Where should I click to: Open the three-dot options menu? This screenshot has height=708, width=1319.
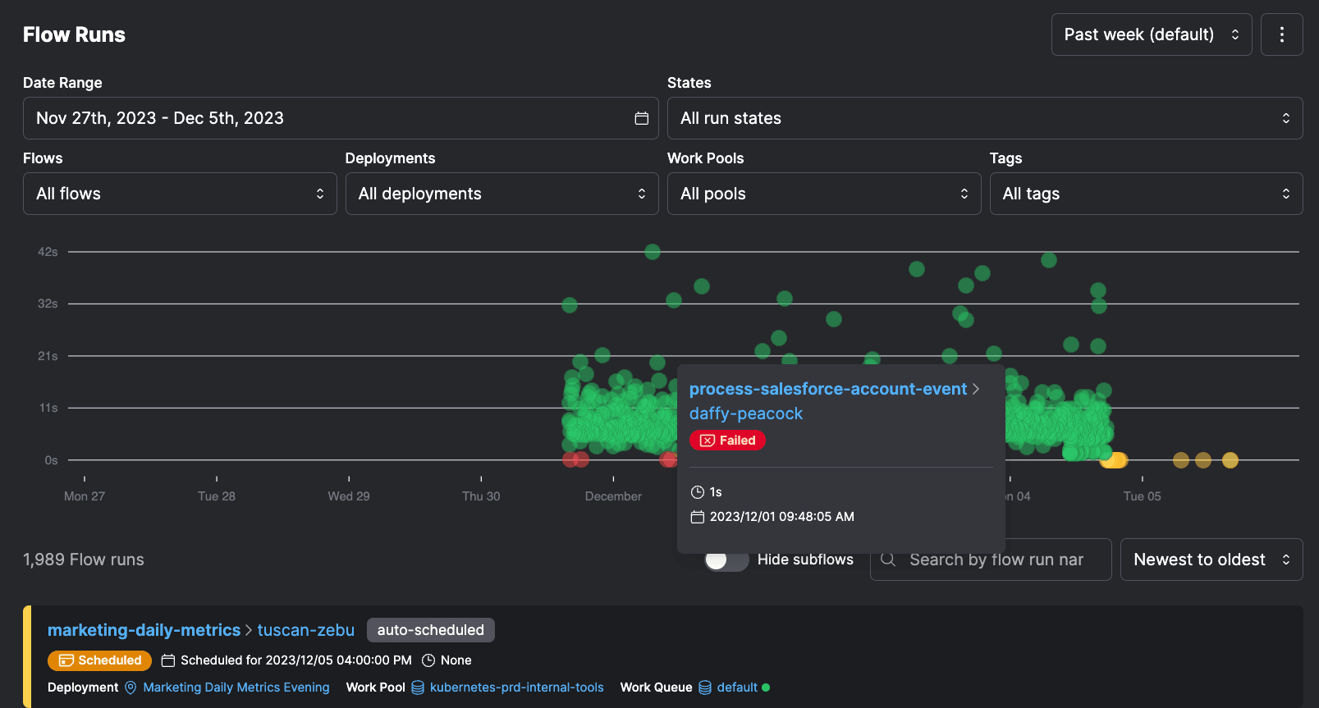[1281, 34]
